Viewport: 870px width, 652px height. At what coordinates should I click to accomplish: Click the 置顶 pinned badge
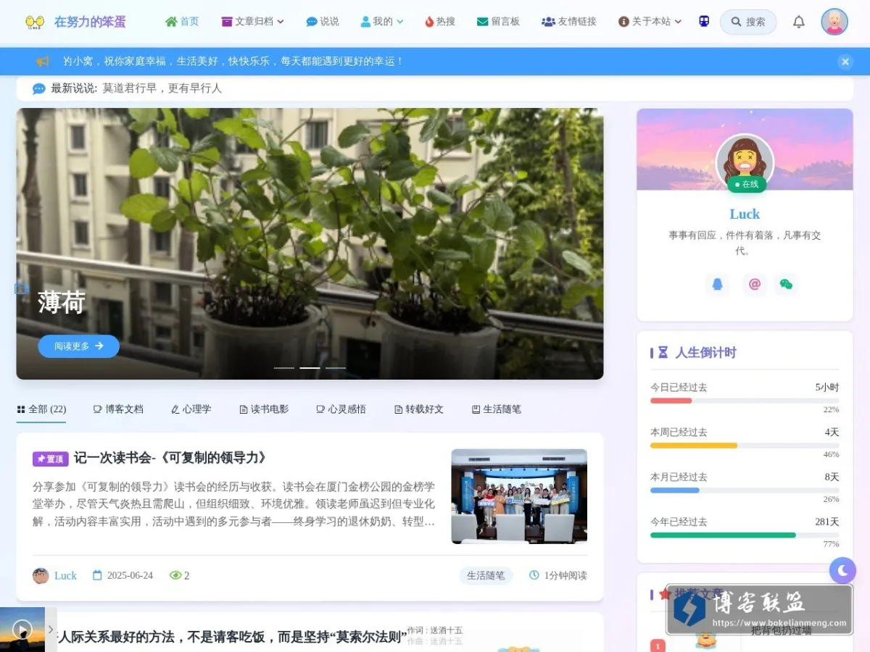[x=50, y=459]
